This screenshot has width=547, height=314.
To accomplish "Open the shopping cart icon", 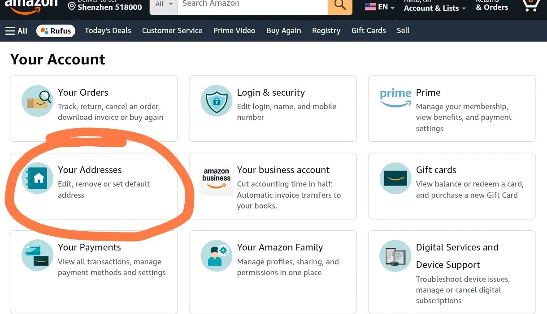I will (531, 4).
